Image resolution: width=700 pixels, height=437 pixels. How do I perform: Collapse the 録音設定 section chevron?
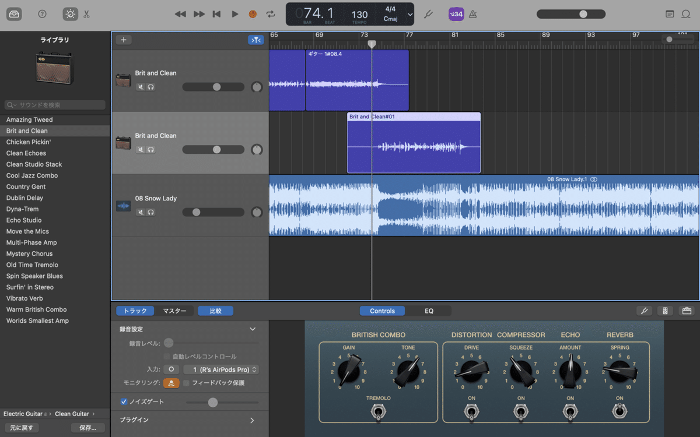253,329
